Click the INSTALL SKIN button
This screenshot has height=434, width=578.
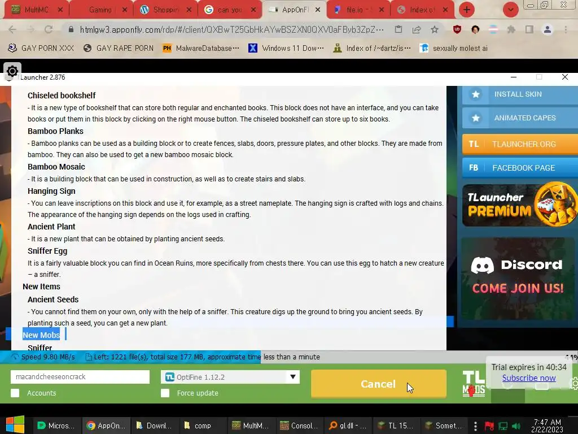point(520,94)
